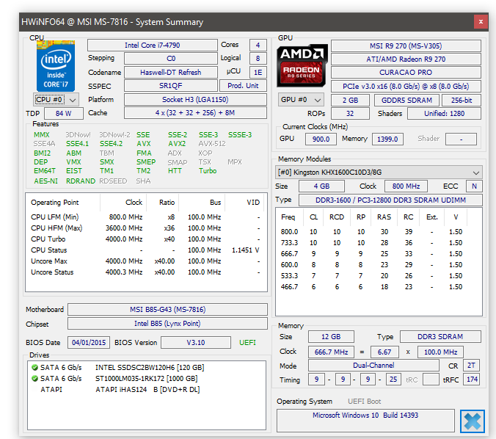This screenshot has width=496, height=439.
Task: Click the C0 stepping value
Action: click(x=171, y=59)
